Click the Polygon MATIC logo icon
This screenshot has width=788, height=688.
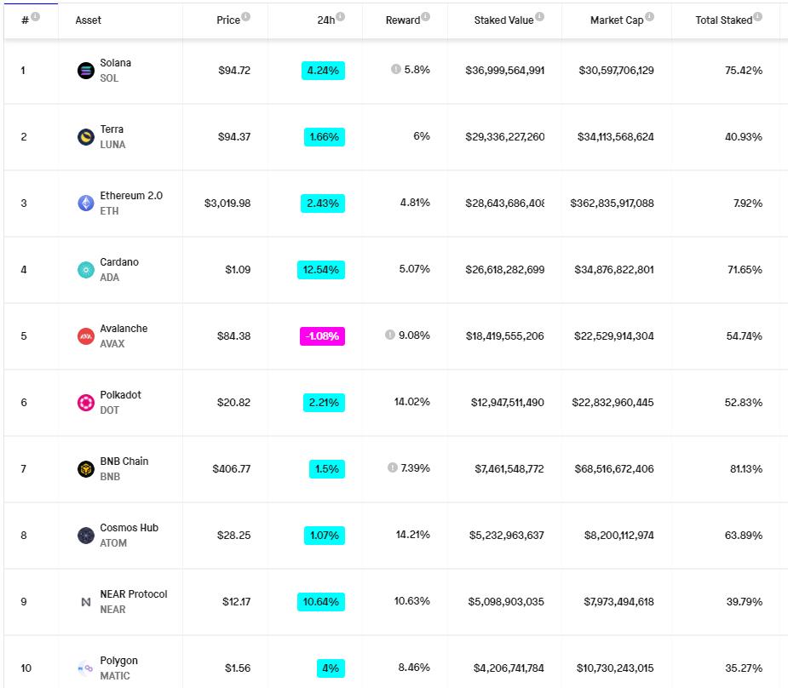tap(86, 668)
